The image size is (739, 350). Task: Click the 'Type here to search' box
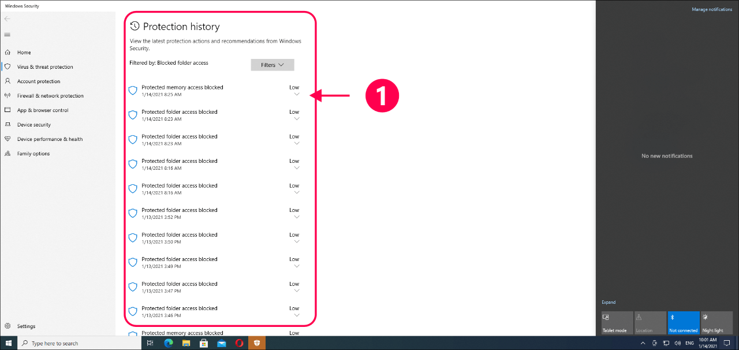[x=80, y=343]
